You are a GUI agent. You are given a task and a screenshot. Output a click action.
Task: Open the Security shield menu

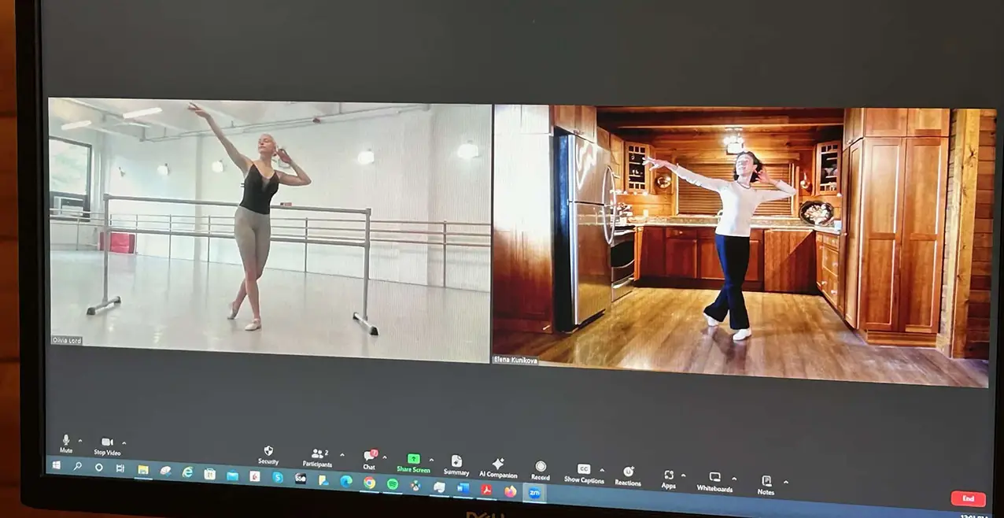(268, 452)
